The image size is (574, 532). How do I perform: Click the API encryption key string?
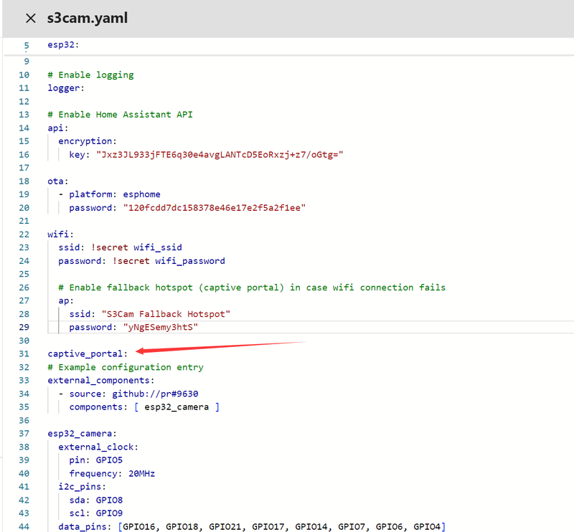click(x=220, y=155)
